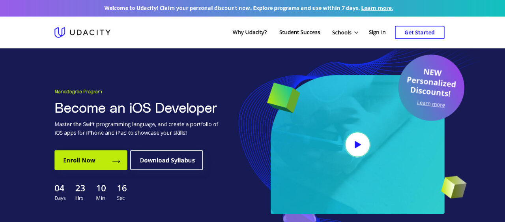505x222 pixels.
Task: Click the arrow icon inside Enroll Now
Action: 116,161
